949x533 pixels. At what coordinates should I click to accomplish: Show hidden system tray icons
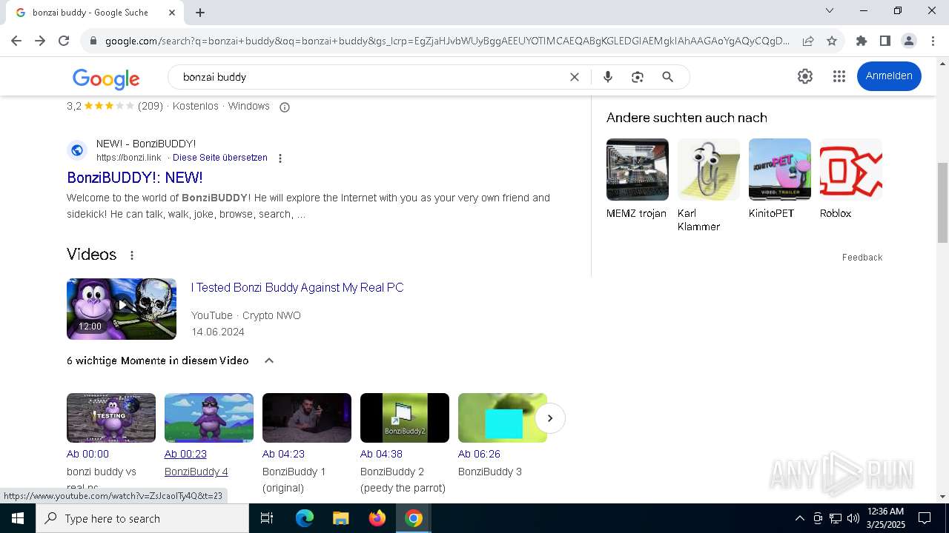[x=799, y=518]
